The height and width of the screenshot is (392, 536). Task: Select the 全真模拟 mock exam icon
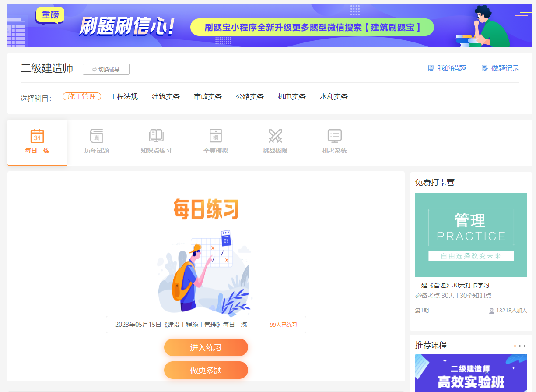215,140
